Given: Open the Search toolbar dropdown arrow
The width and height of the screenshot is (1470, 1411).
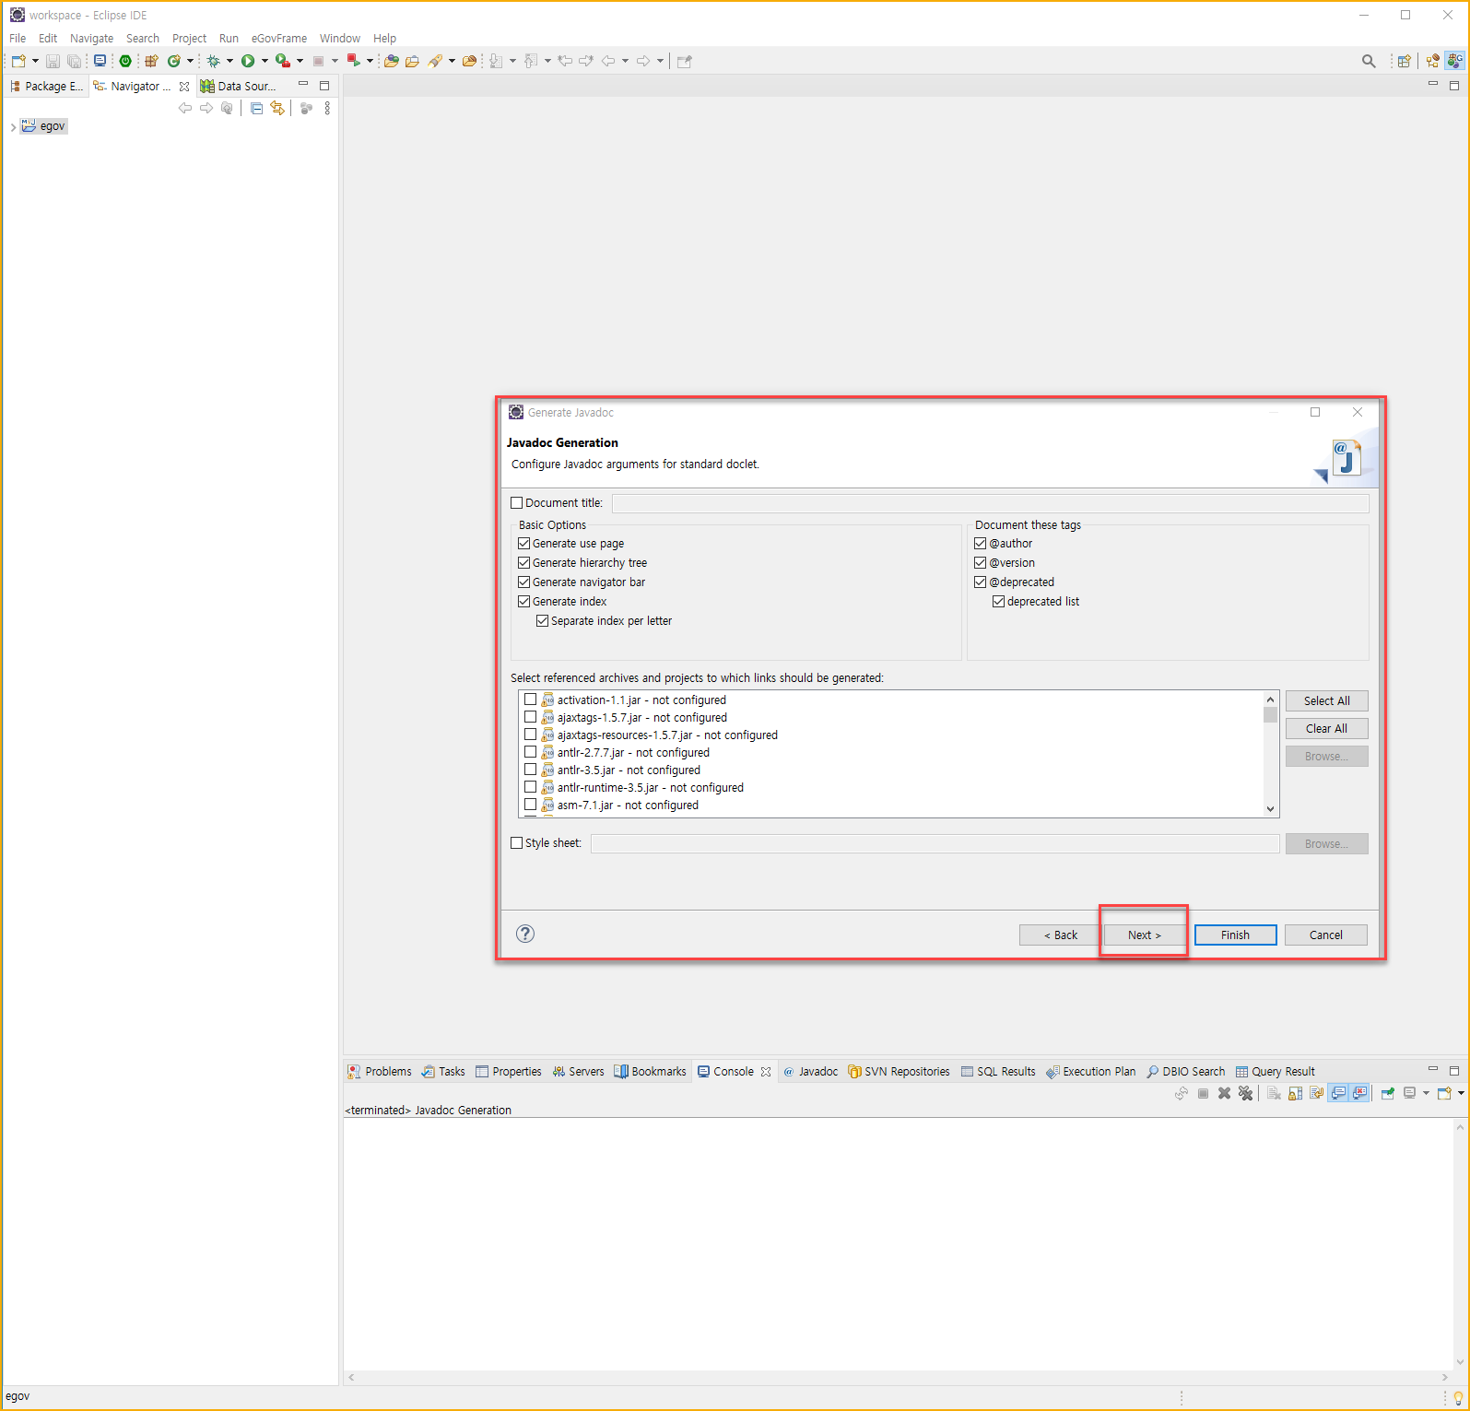Looking at the screenshot, I should click(452, 61).
